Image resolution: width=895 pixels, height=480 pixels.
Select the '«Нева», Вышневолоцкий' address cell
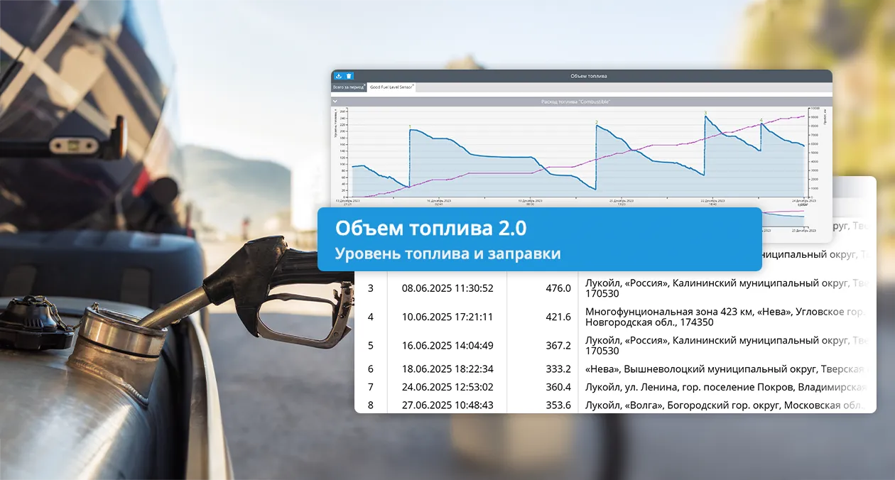pyautogui.click(x=725, y=369)
